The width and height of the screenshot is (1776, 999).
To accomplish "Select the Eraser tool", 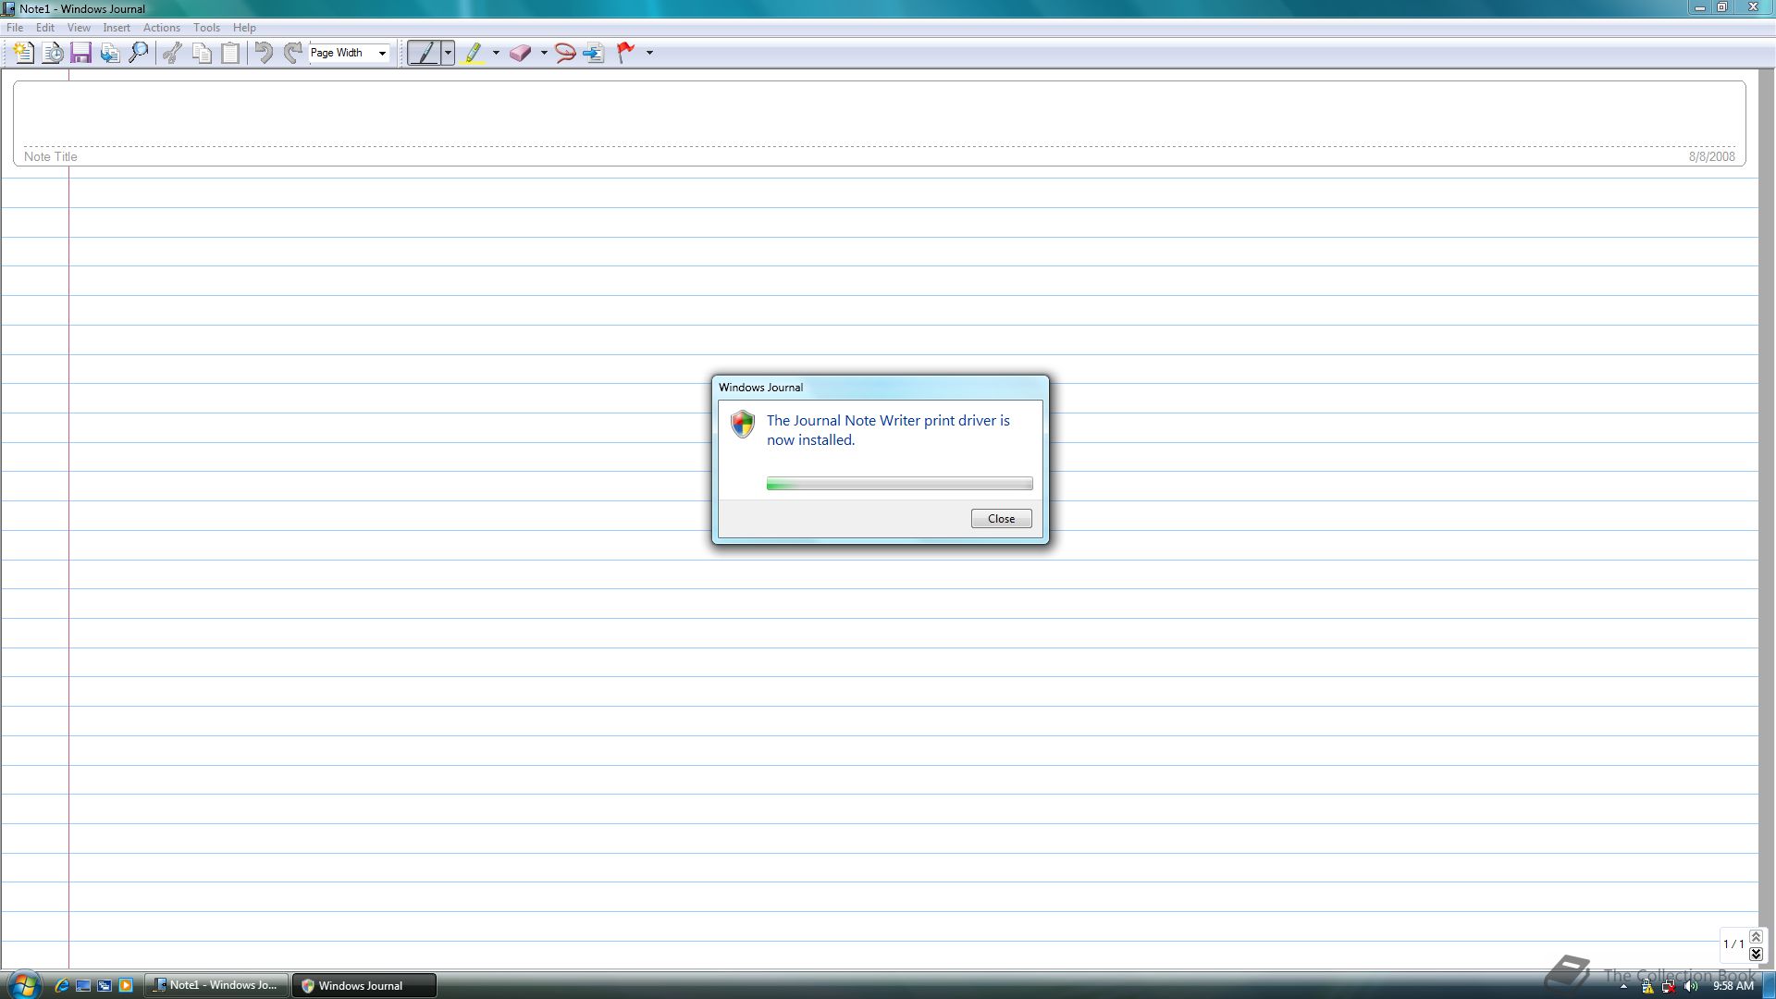I will [x=520, y=53].
